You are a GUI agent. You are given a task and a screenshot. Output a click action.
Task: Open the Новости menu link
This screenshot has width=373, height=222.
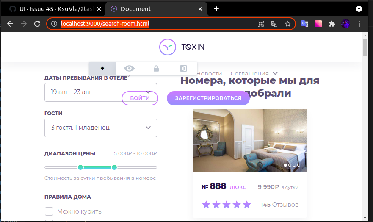click(209, 74)
